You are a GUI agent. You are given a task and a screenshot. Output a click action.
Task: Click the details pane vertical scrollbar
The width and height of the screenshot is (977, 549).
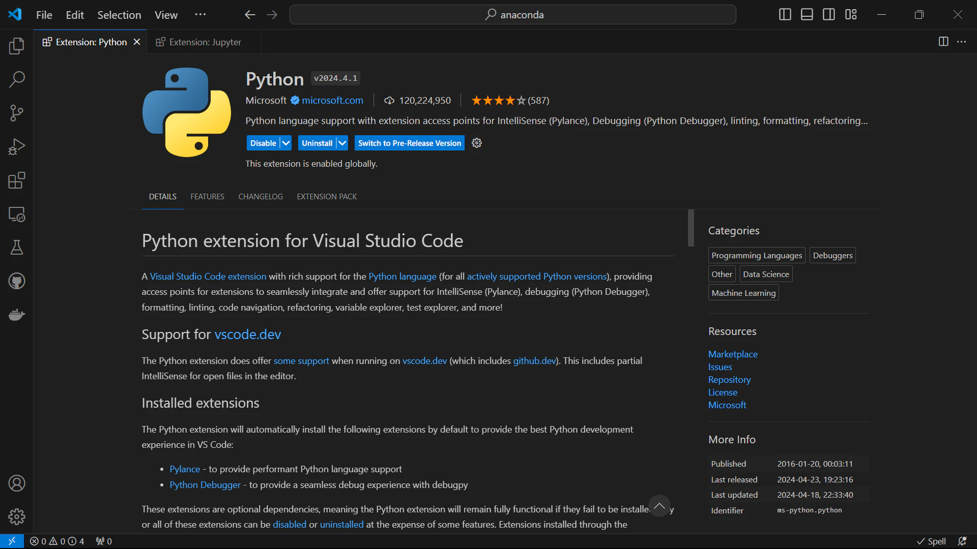click(x=691, y=228)
